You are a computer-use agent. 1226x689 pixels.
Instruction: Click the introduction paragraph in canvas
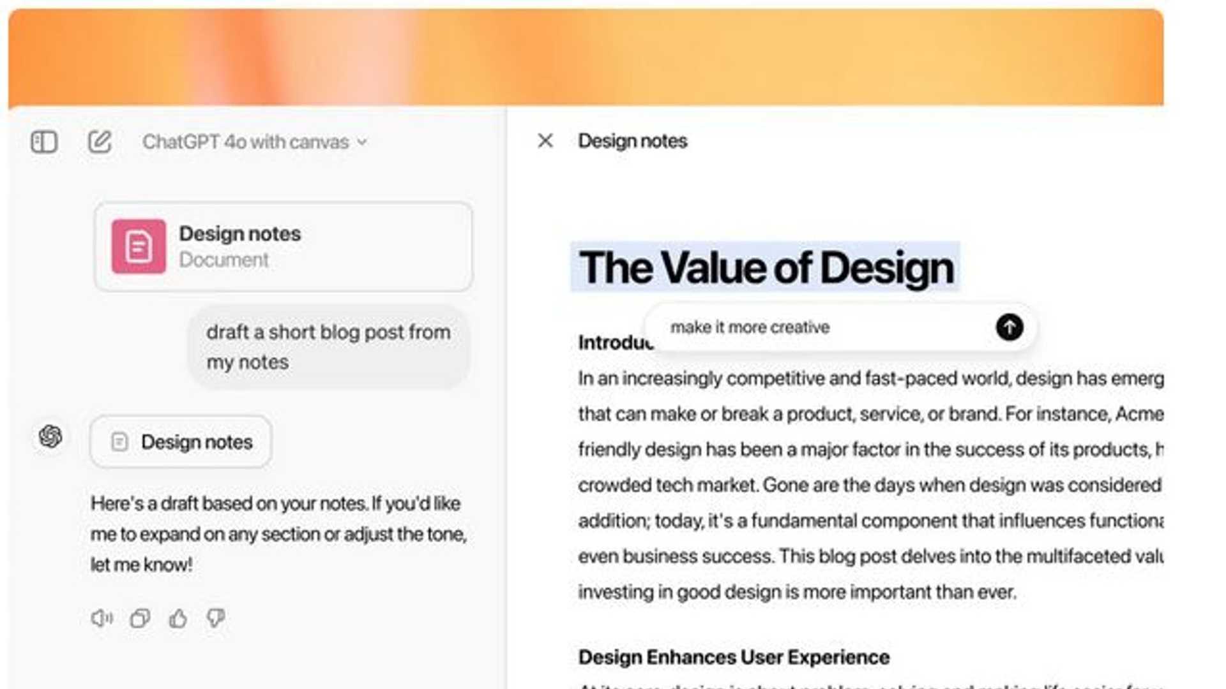868,485
